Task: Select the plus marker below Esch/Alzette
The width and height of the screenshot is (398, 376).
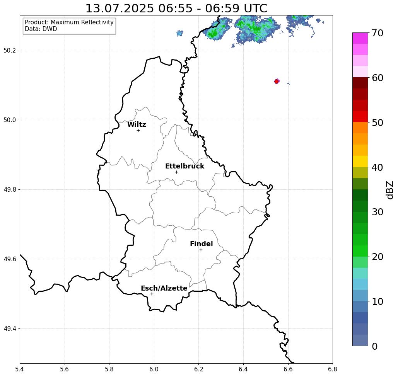Action: pos(152,294)
